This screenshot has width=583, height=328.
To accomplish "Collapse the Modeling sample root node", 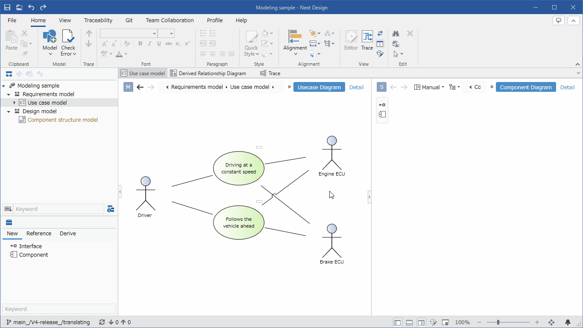I will pyautogui.click(x=3, y=86).
